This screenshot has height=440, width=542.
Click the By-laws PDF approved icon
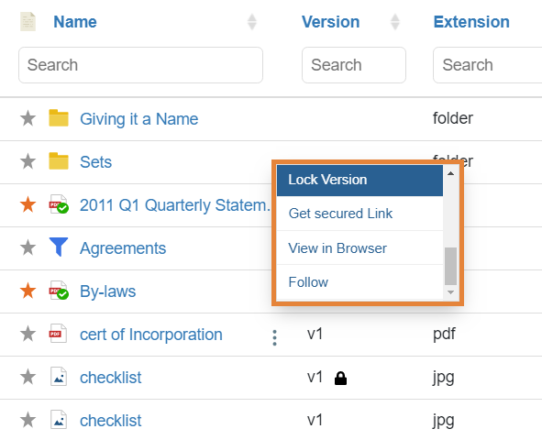pos(59,291)
